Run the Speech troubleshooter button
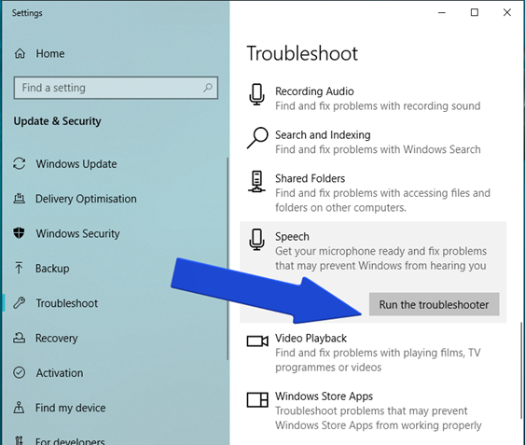Viewport: 525px width, 445px height. click(x=434, y=304)
